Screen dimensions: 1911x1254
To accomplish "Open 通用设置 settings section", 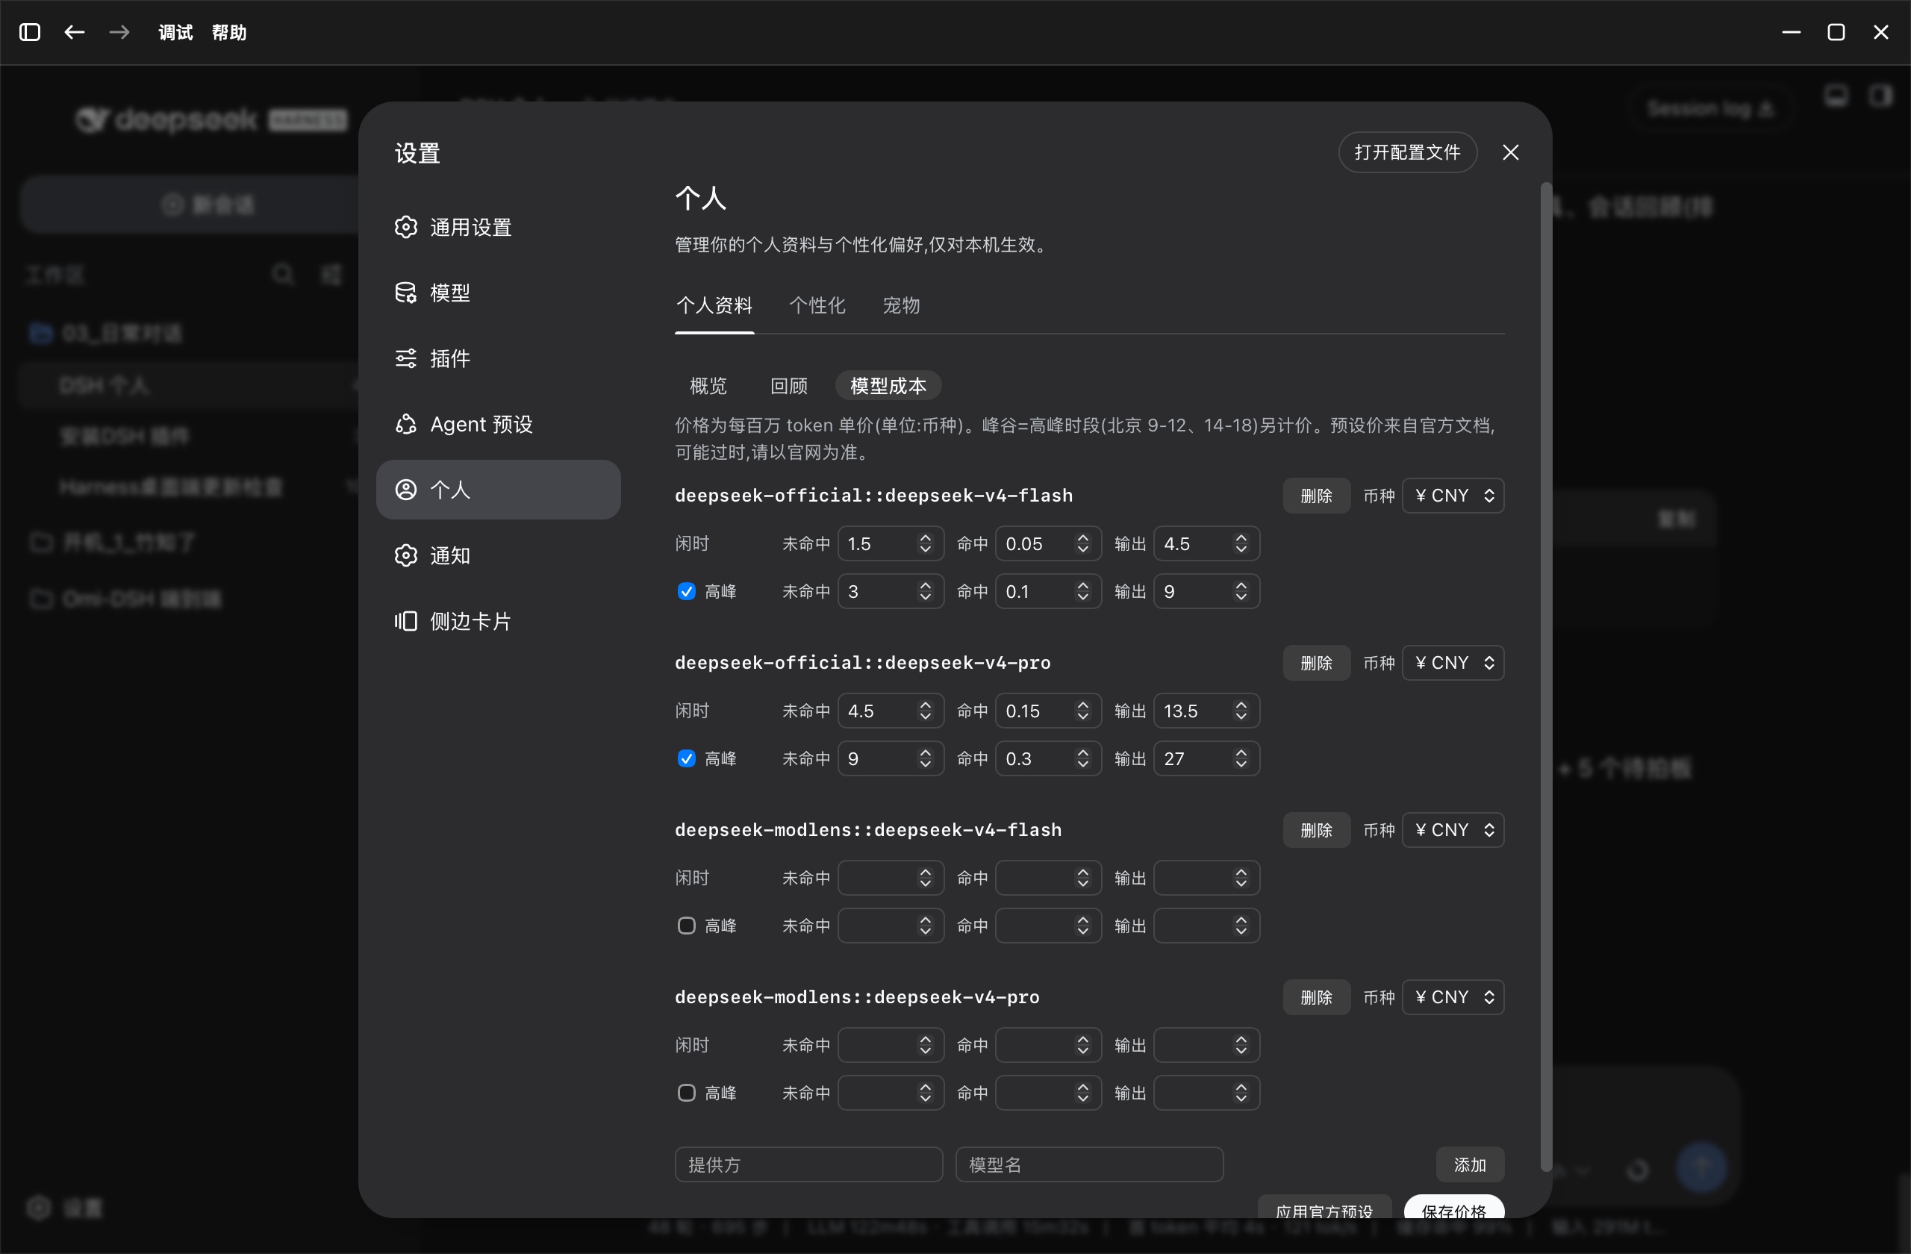I will click(498, 227).
